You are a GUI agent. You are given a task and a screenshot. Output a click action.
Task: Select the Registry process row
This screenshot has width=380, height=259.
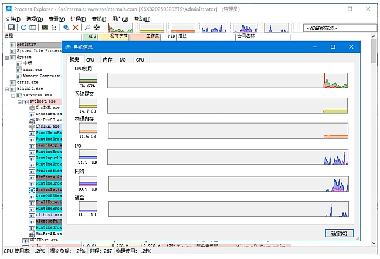26,45
